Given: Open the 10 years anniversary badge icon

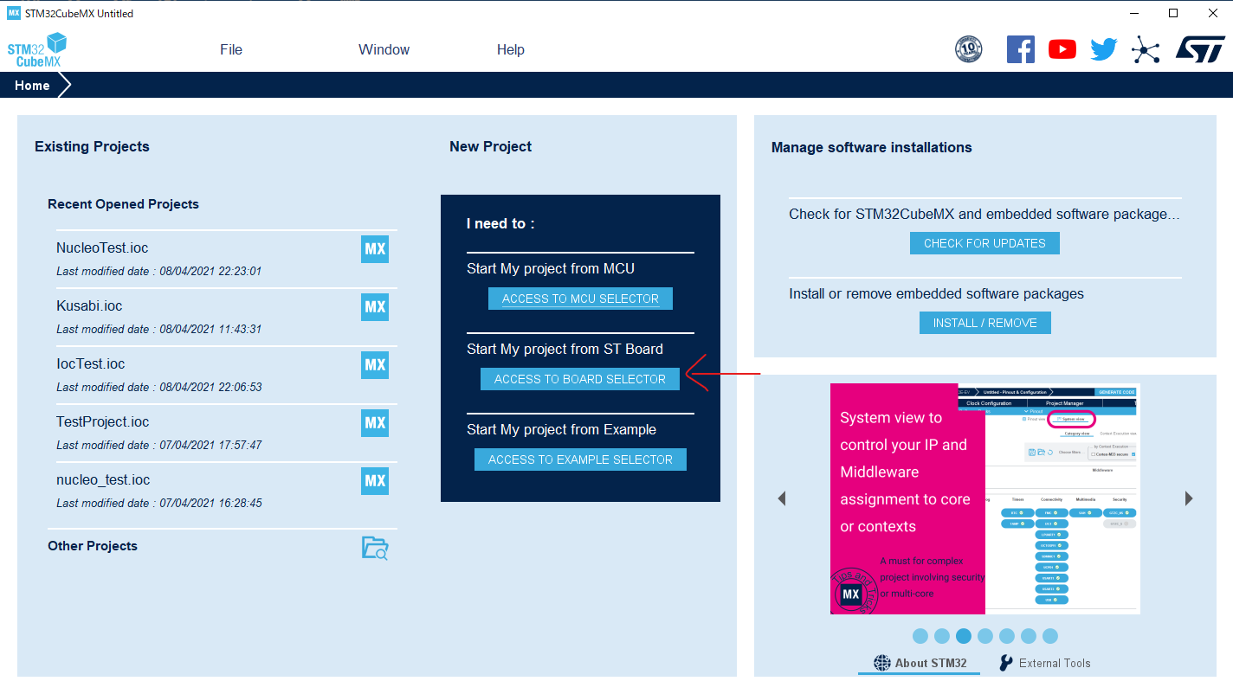Looking at the screenshot, I should [x=968, y=49].
